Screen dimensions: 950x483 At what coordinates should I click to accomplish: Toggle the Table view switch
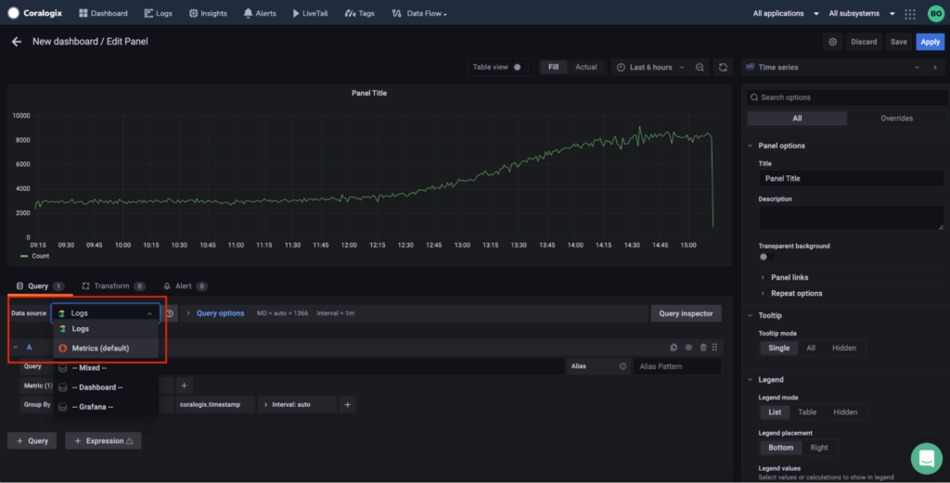pos(520,67)
